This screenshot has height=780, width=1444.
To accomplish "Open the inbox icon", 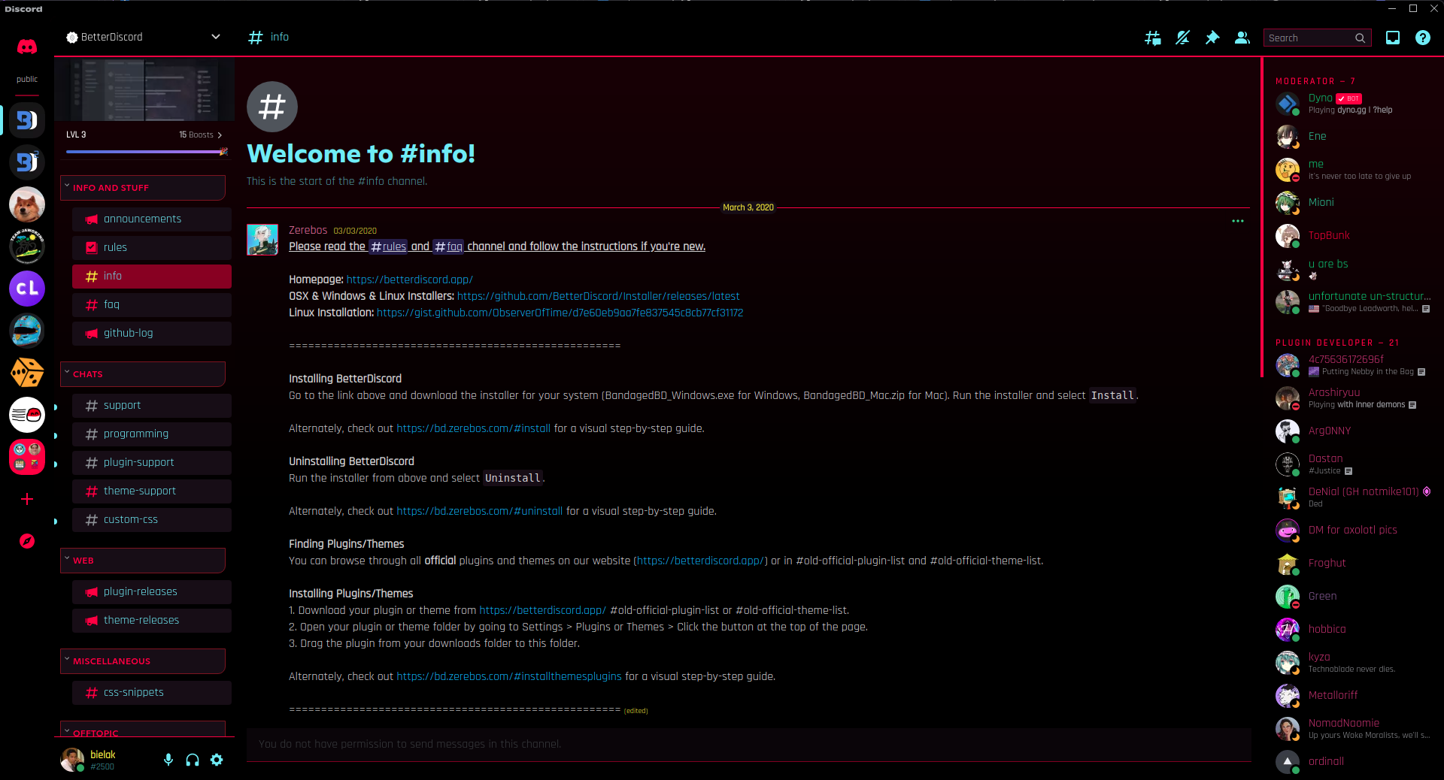I will pyautogui.click(x=1393, y=38).
